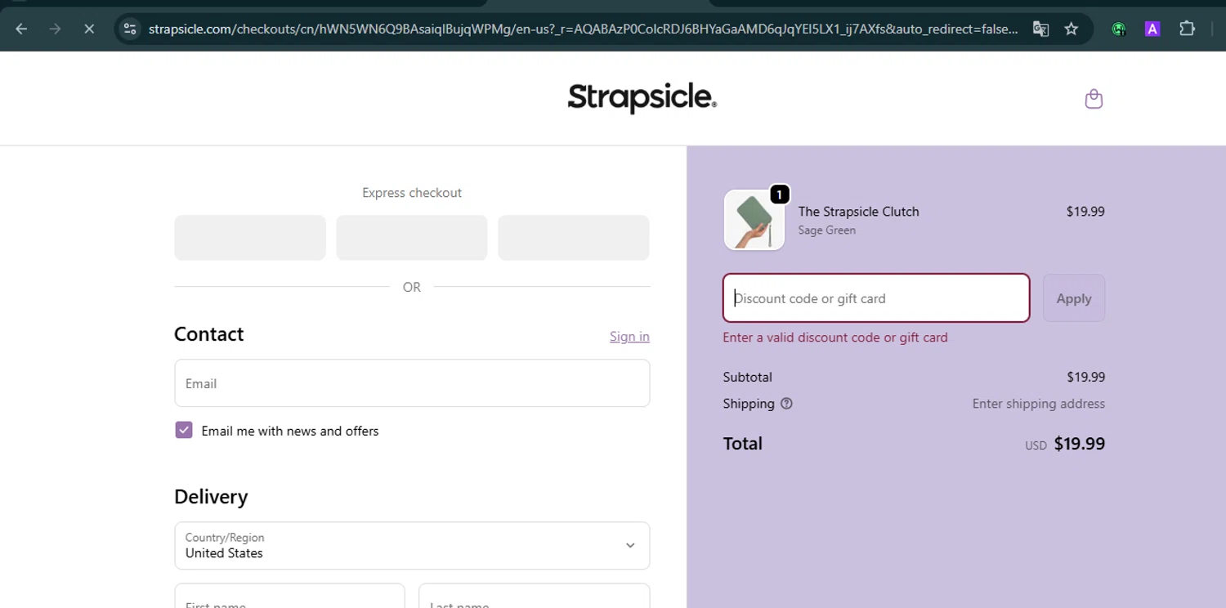Focus the Email input field
Screen dimensions: 1226x608
coord(412,383)
